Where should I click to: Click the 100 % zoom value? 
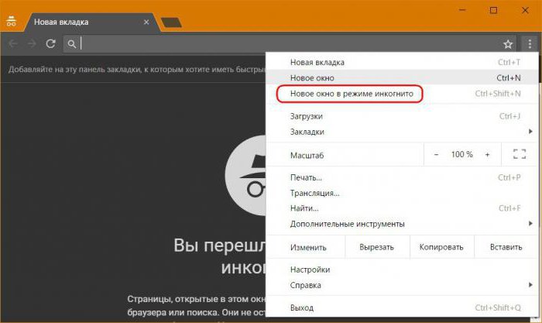tap(461, 155)
